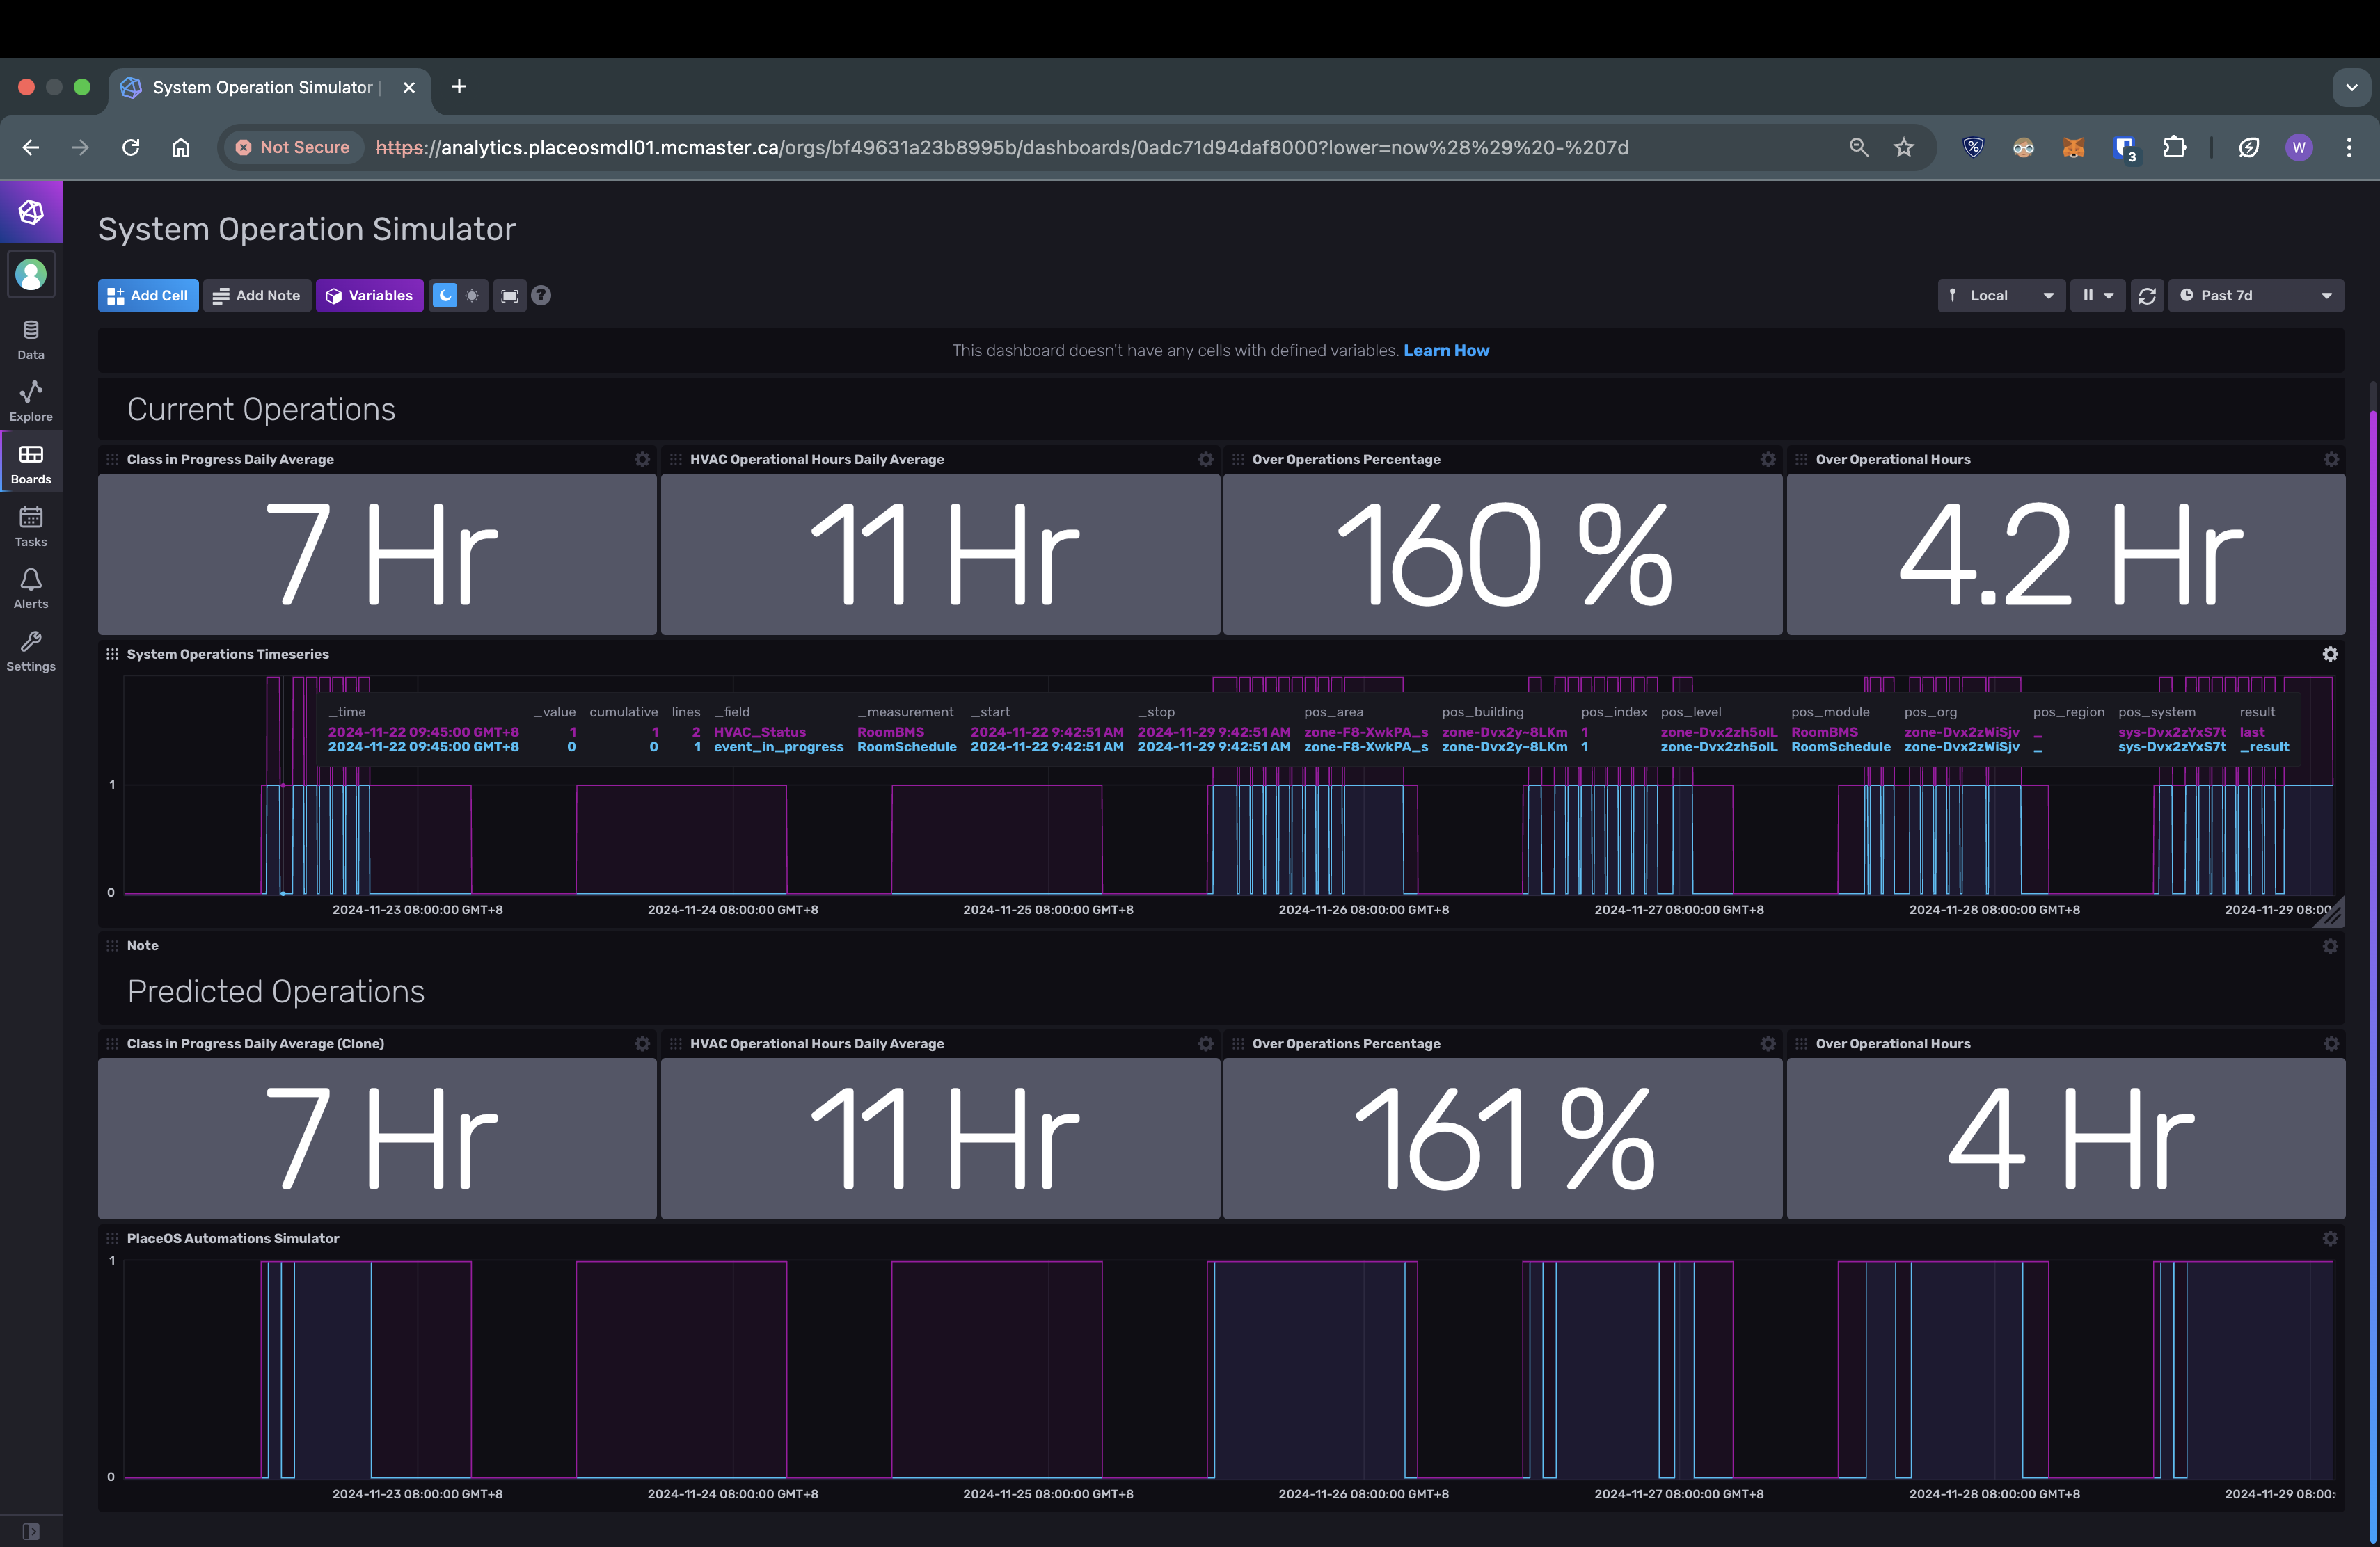The width and height of the screenshot is (2380, 1547).
Task: Refresh the dashboard with the refresh icon
Action: [x=2147, y=295]
